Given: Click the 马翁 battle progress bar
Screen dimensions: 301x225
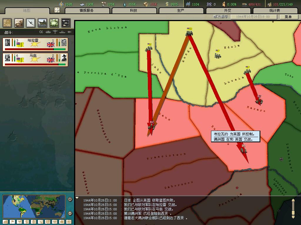Looking at the screenshot, I should [x=35, y=65].
